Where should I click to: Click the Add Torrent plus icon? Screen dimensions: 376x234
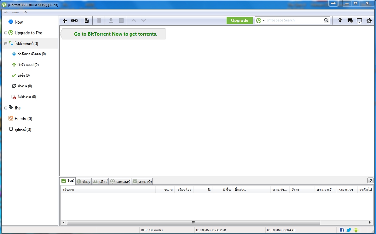click(65, 20)
